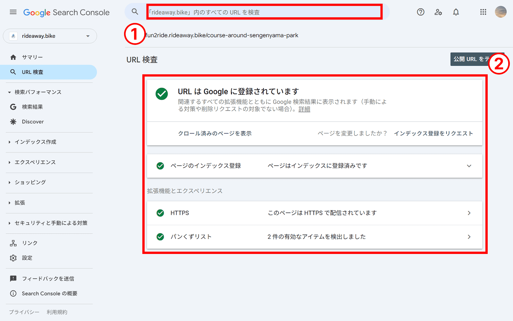Image resolution: width=513 pixels, height=321 pixels.
Task: Check notifications via the bell icon
Action: [x=456, y=12]
